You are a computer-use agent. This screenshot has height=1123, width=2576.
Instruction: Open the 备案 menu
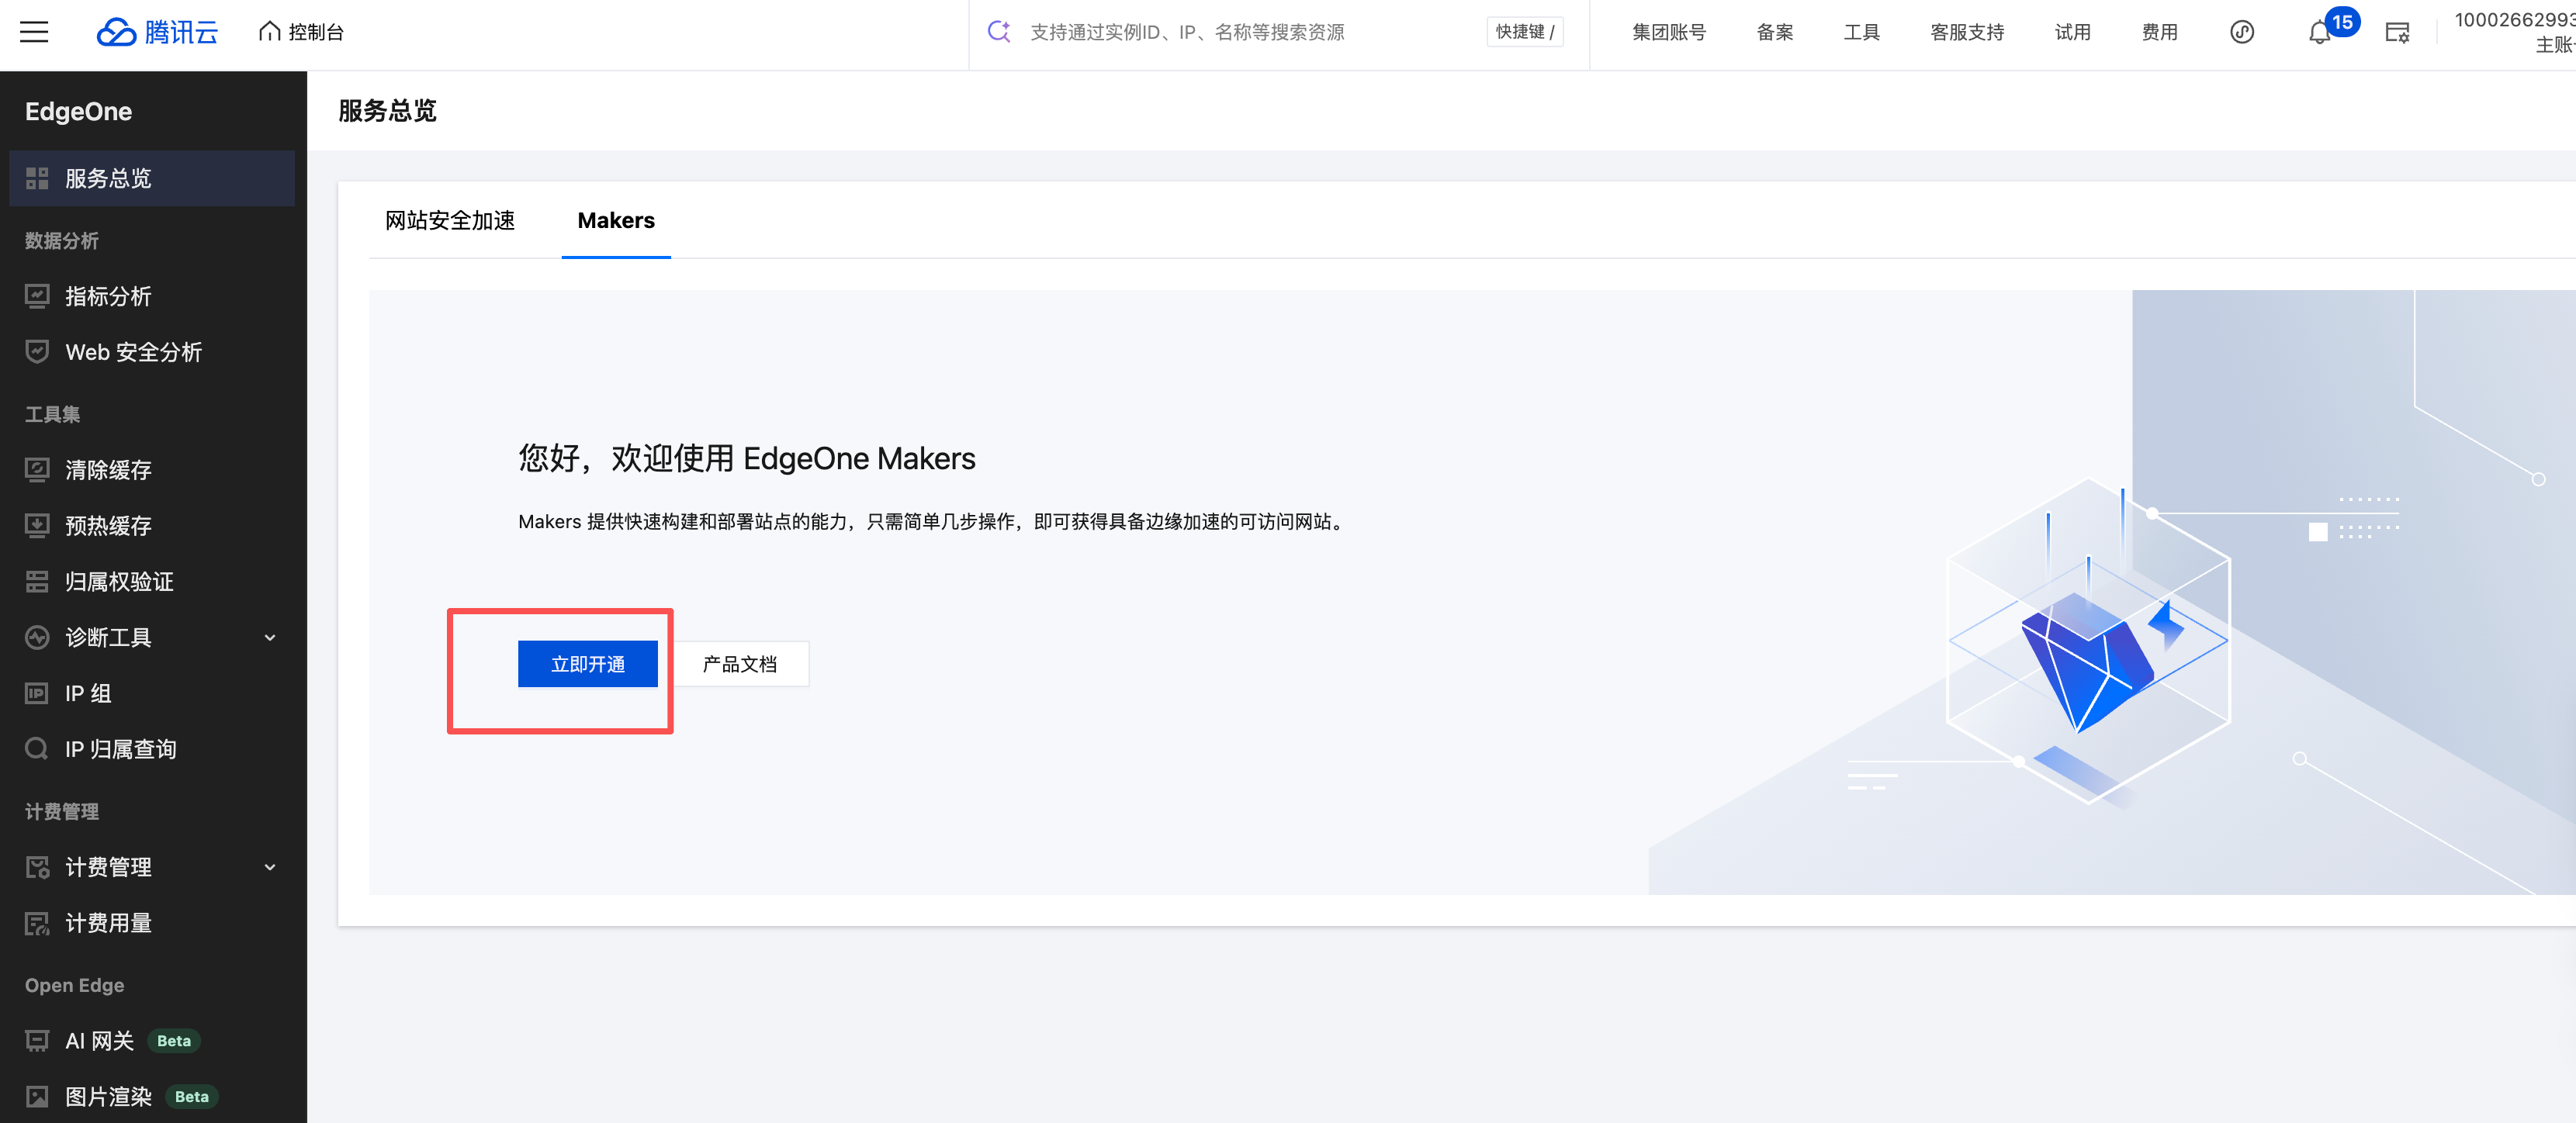[x=1774, y=32]
